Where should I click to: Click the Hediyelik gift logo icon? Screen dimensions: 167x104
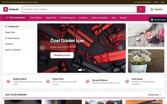point(5,9)
